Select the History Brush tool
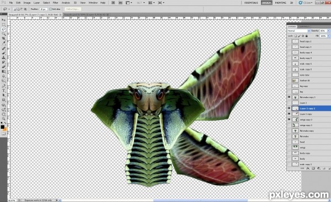 point(4,62)
